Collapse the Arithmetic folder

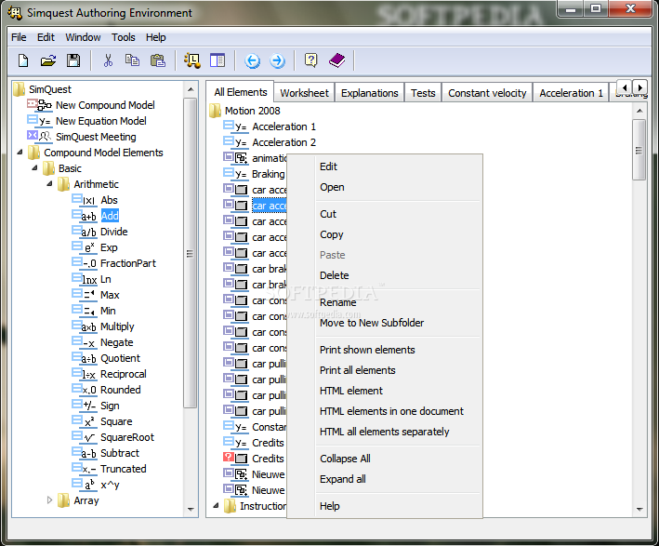coord(49,184)
